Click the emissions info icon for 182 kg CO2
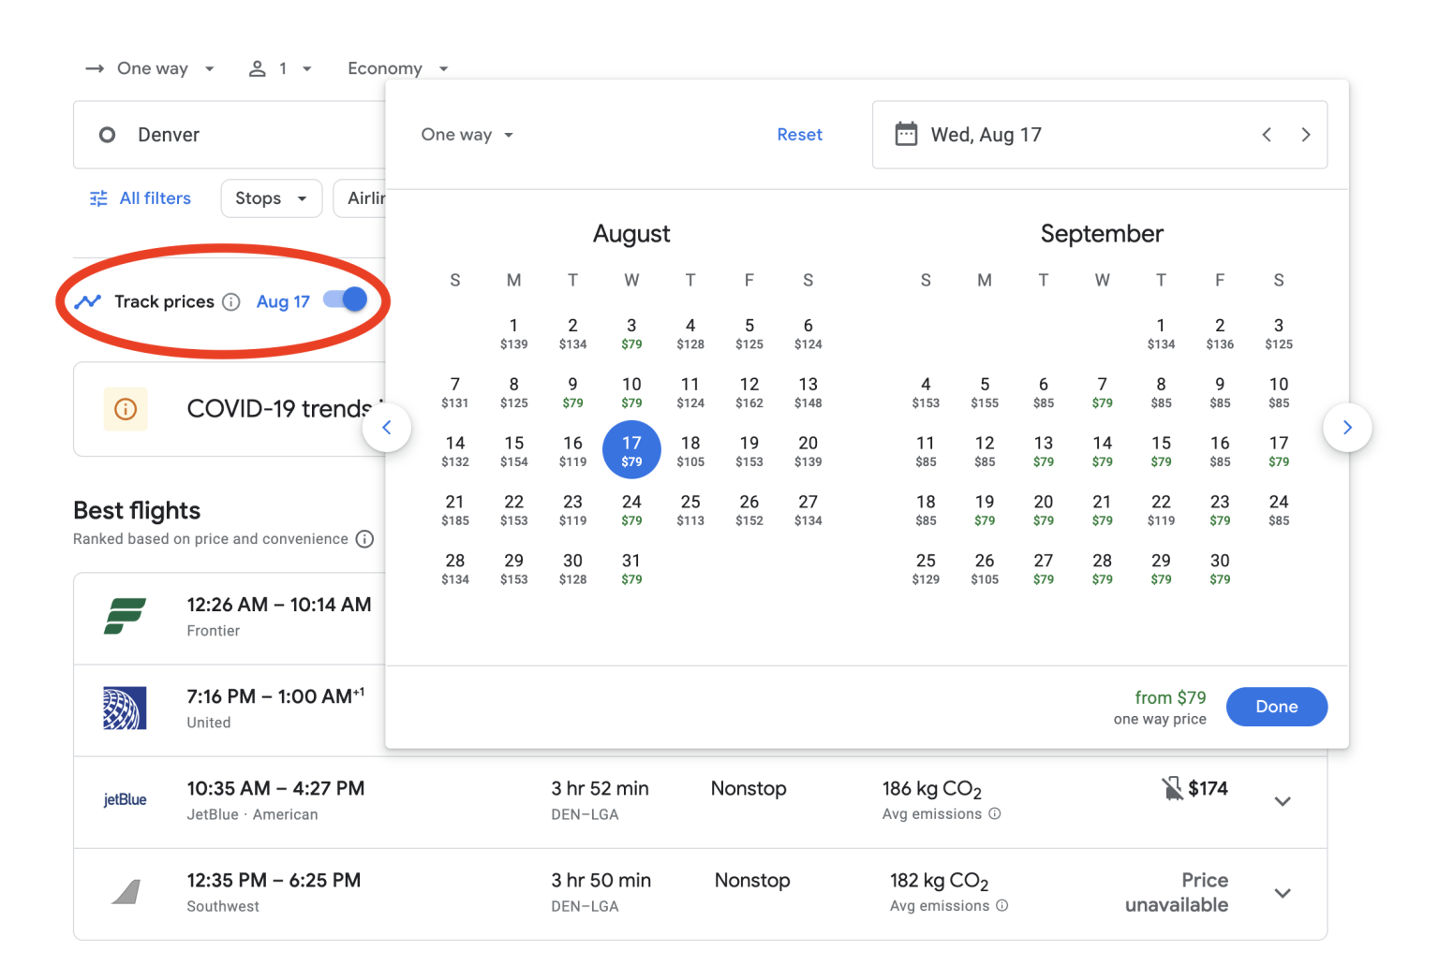Viewport: 1439px width, 980px height. pyautogui.click(x=1002, y=905)
